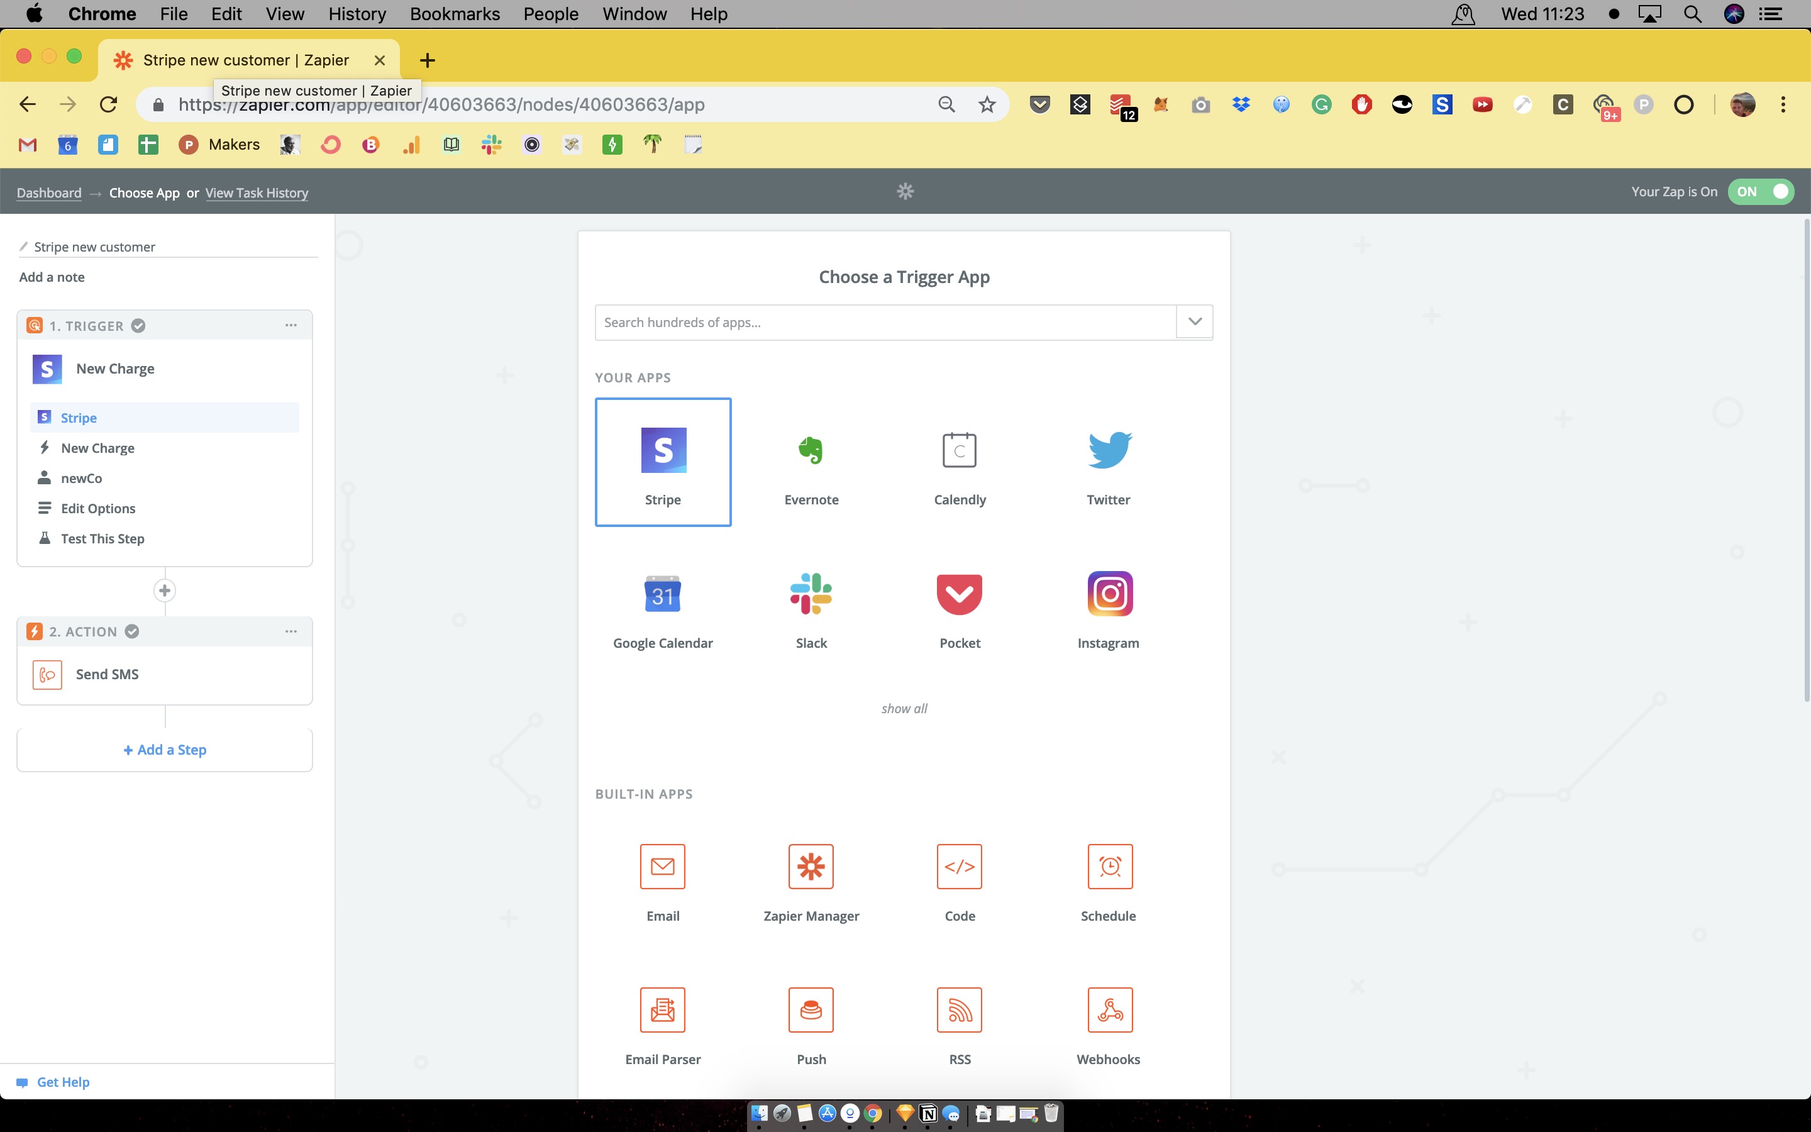This screenshot has height=1132, width=1811.
Task: Open the File menu
Action: point(174,14)
